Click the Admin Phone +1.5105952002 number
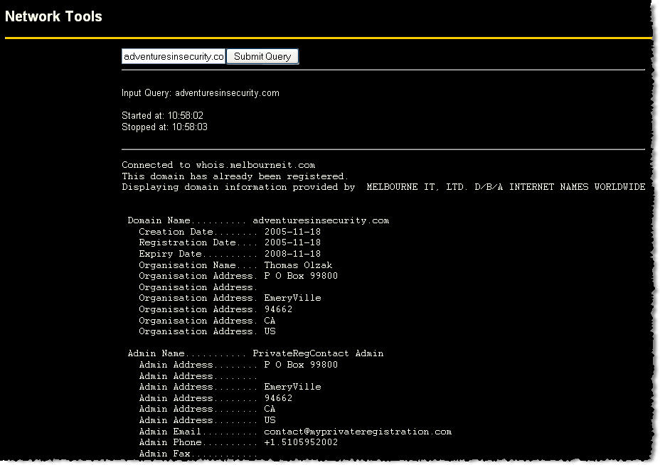The height and width of the screenshot is (465, 660). (x=301, y=442)
